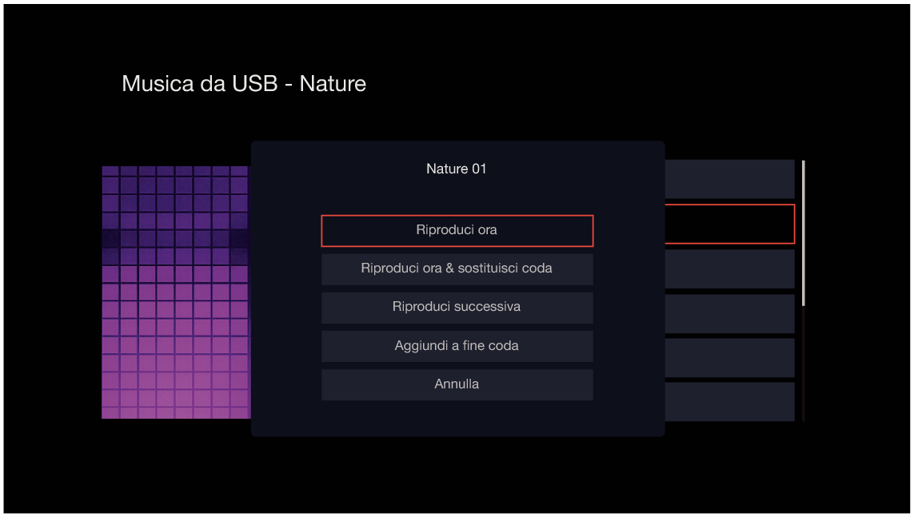
Task: Select the Riproduci ora option
Action: (457, 230)
